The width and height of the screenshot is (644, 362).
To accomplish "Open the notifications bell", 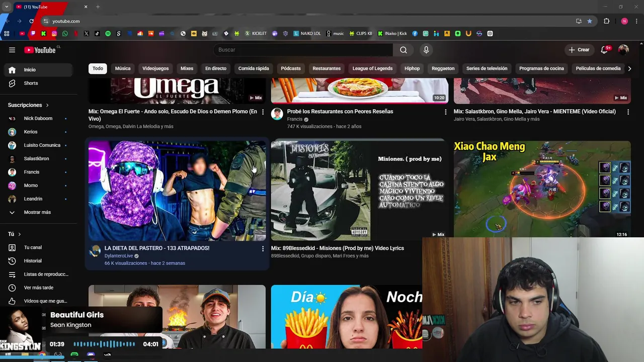I will click(605, 50).
